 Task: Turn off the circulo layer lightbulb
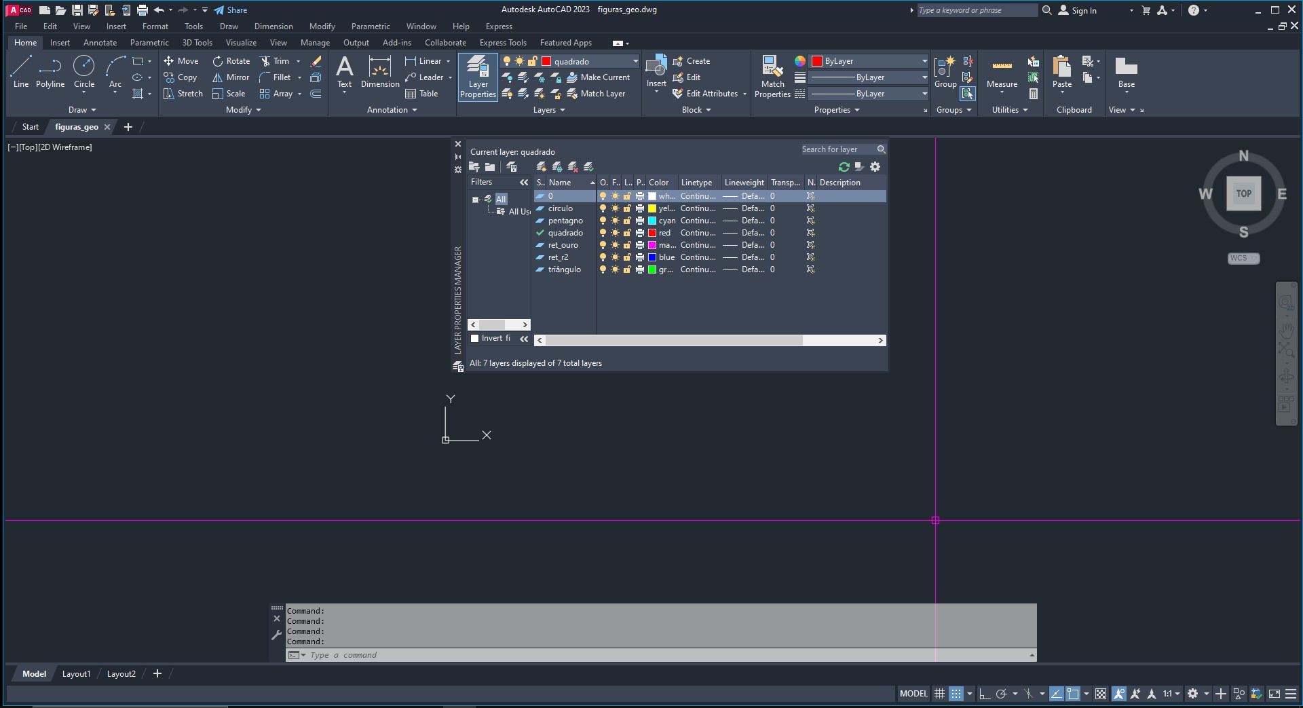[603, 208]
